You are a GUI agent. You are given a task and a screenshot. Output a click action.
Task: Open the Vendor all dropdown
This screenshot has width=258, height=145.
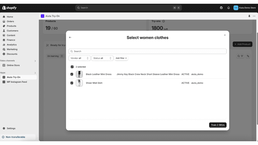[79, 58]
